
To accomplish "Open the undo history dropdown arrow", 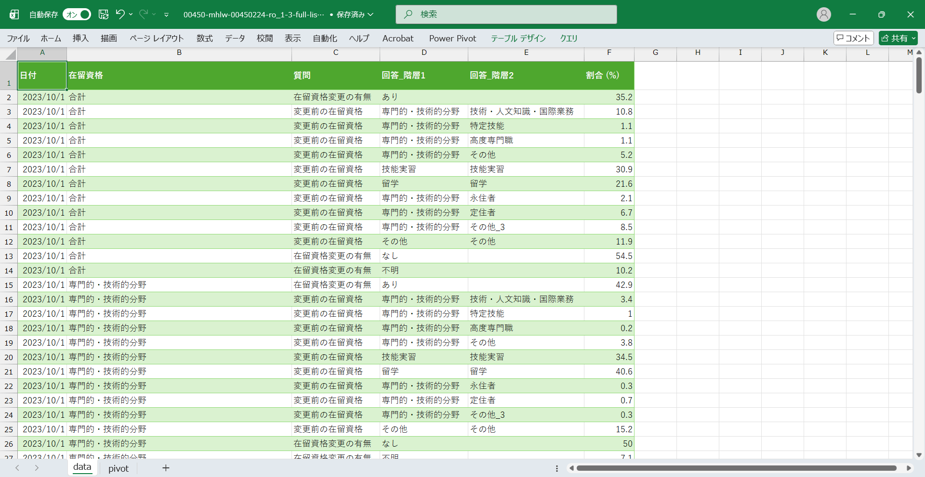I will coord(131,14).
